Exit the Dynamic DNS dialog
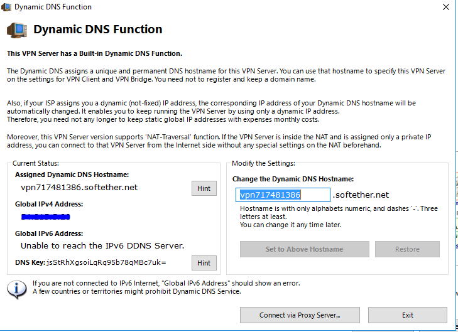 tap(407, 315)
